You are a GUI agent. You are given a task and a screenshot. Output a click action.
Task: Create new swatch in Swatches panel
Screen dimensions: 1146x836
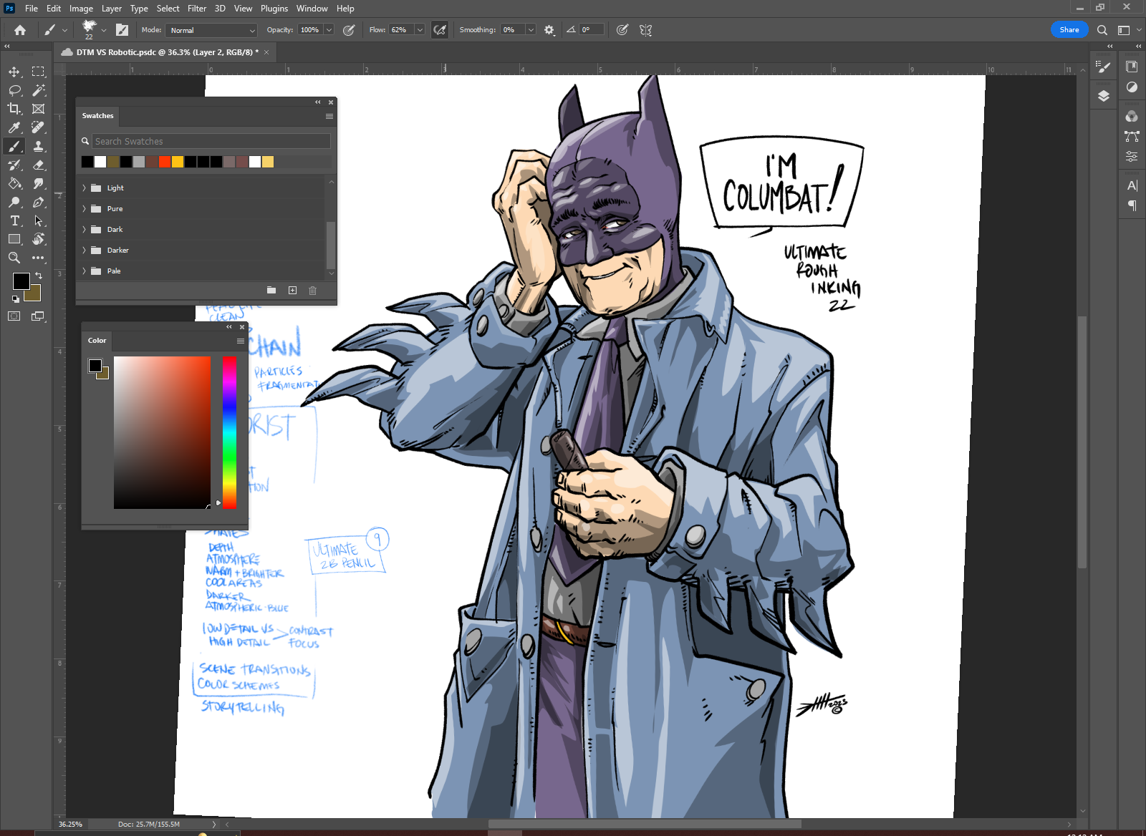coord(292,290)
